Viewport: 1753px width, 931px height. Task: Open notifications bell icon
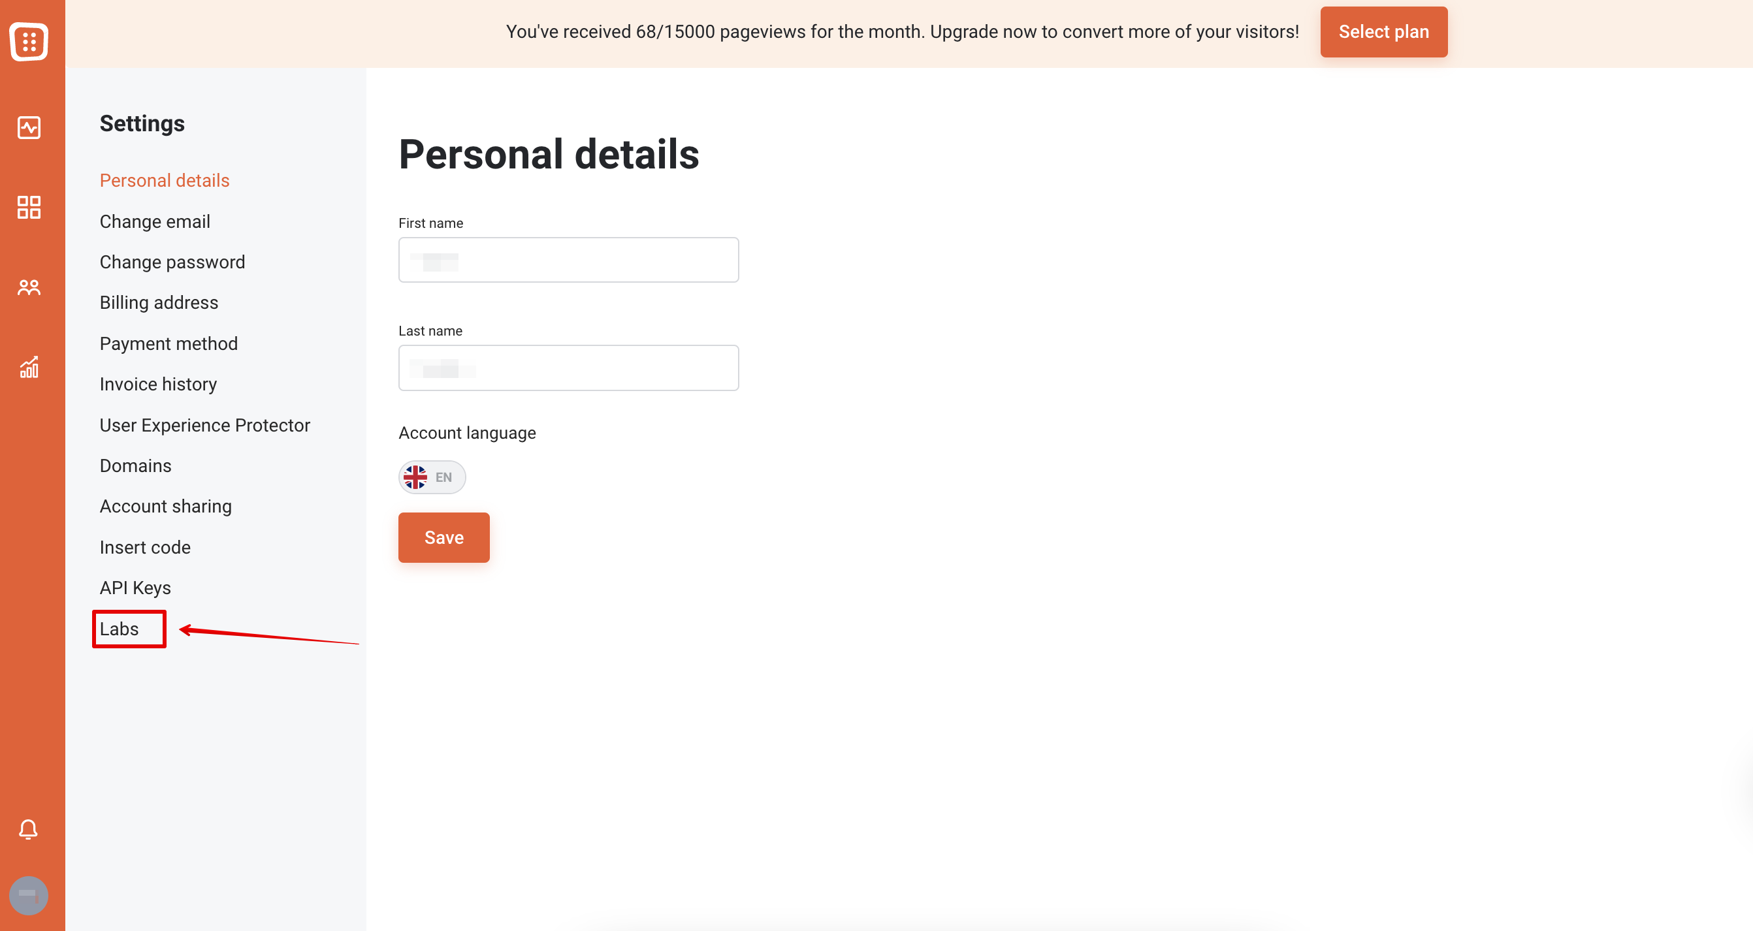[x=28, y=829]
